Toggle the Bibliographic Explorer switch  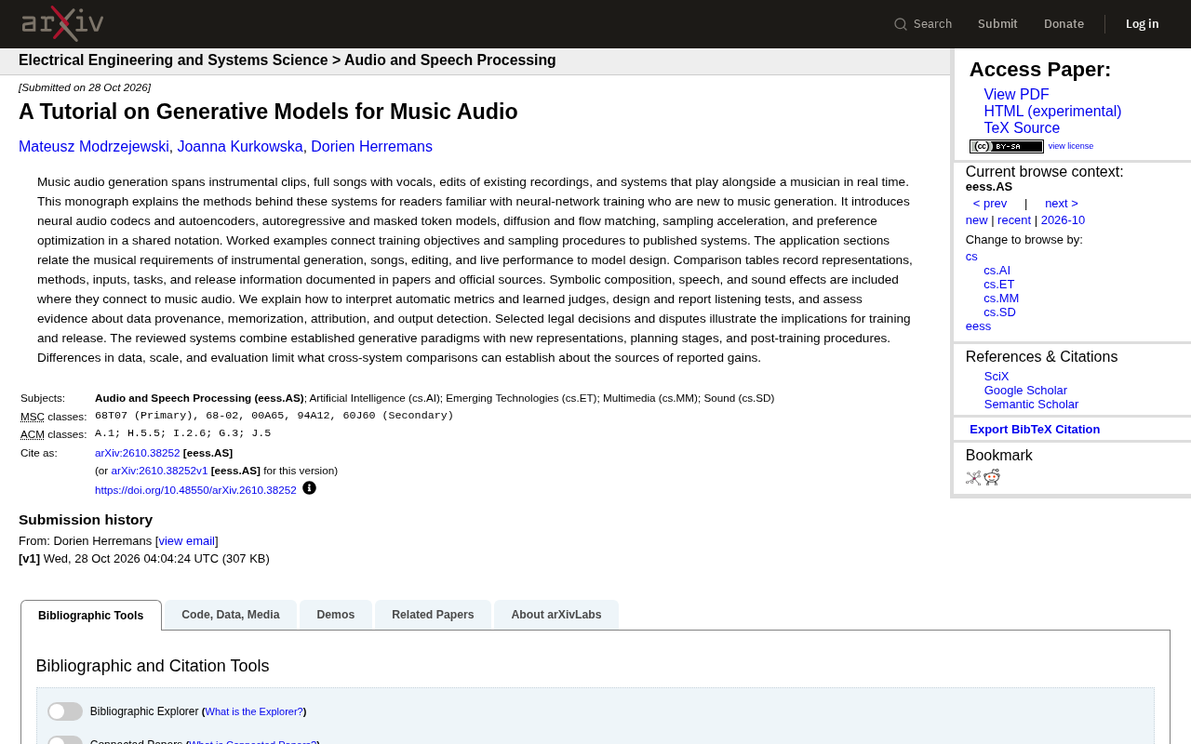point(65,711)
